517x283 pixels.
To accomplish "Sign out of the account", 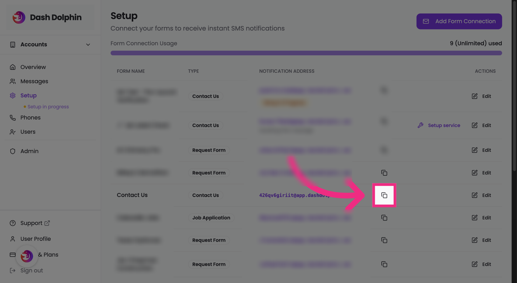I will coord(32,271).
